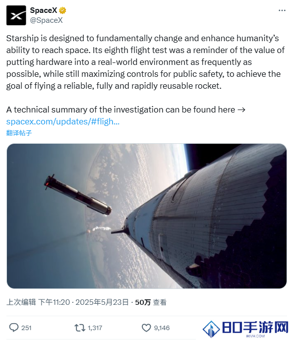
Task: Open the 上次编辑 edit history link
Action: 21,302
